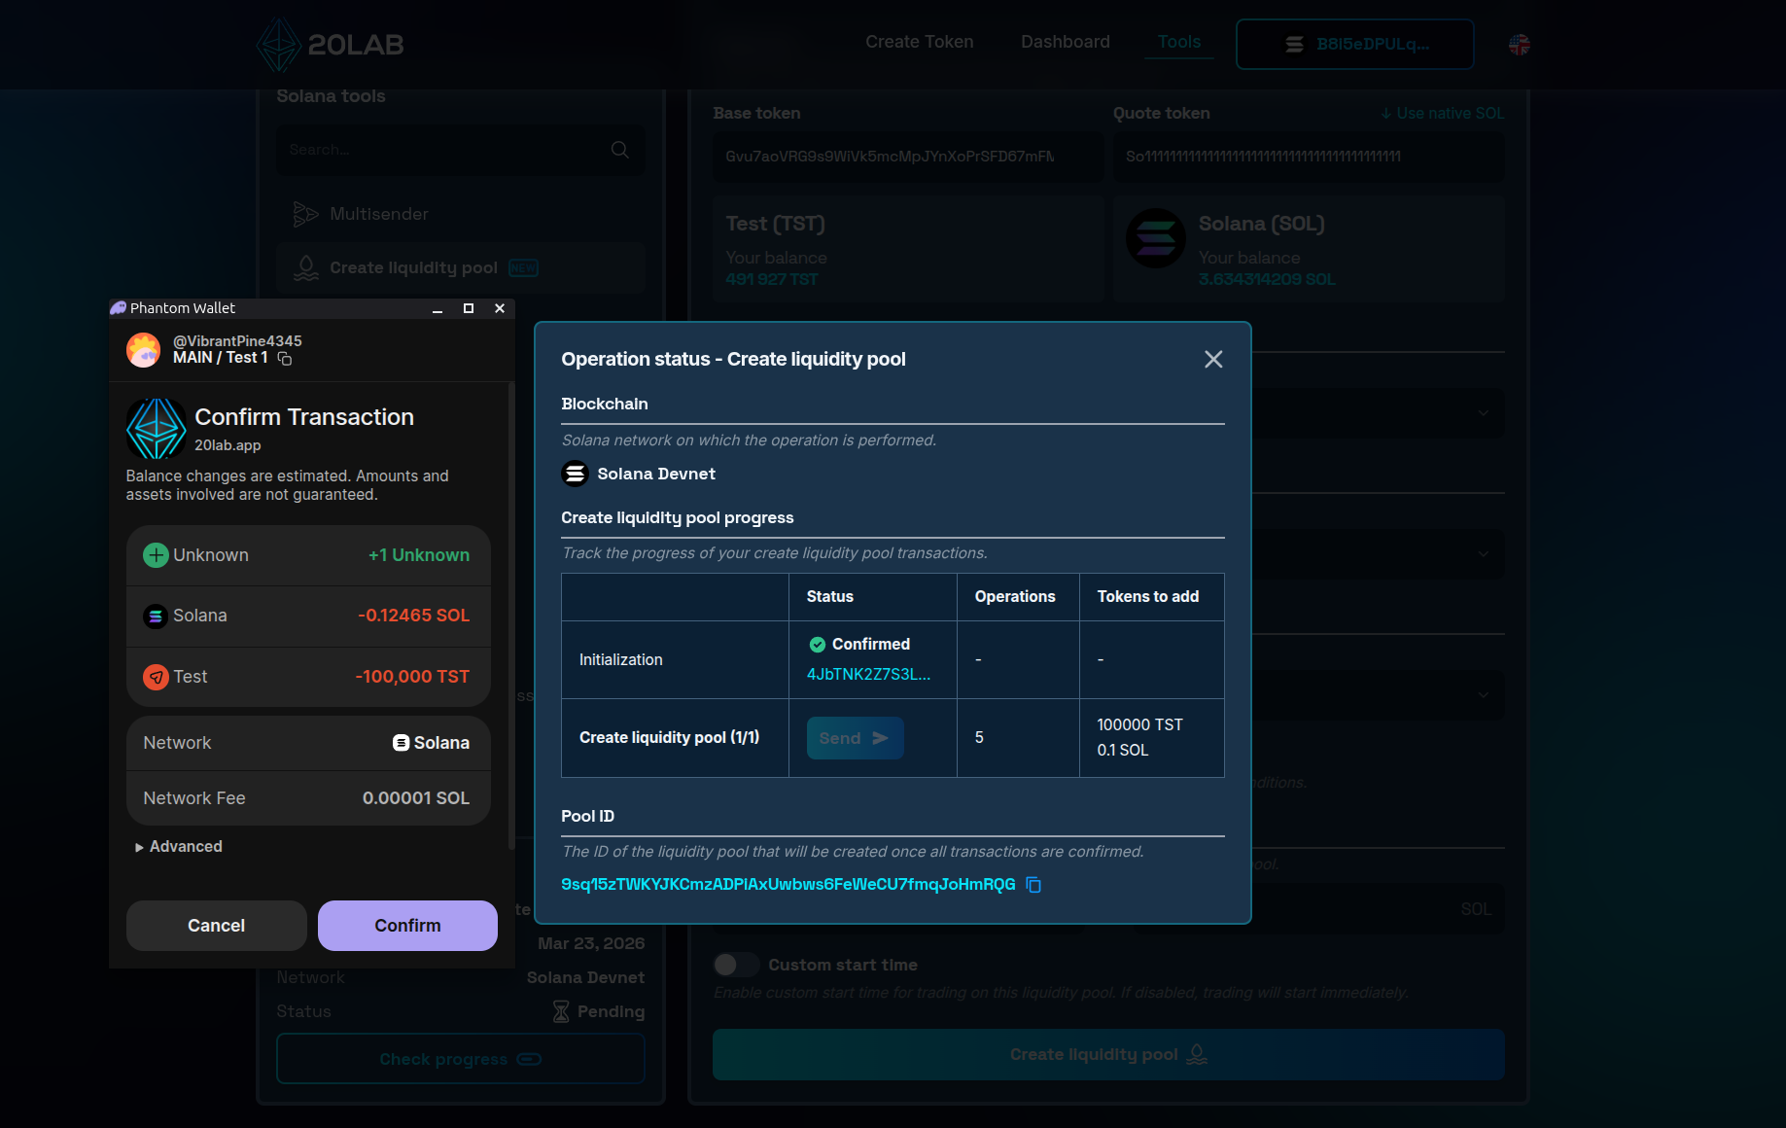Click the Solana network icon in Network row
The image size is (1786, 1128).
(x=401, y=743)
